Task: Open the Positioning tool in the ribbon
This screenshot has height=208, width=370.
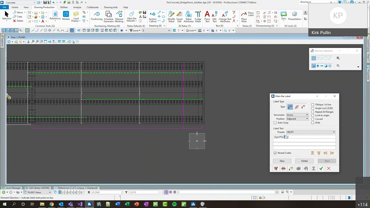Action: (x=97, y=16)
